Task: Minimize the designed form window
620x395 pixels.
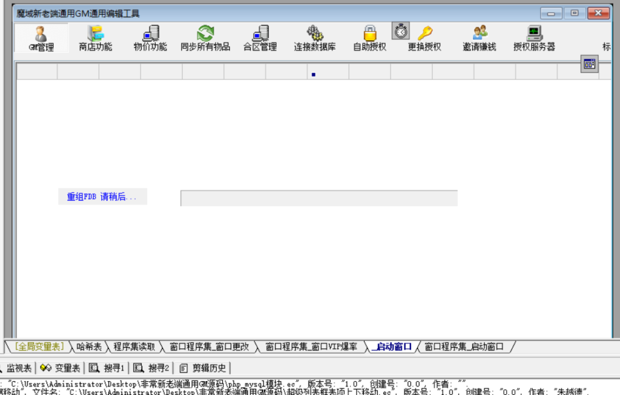Action: tap(551, 13)
